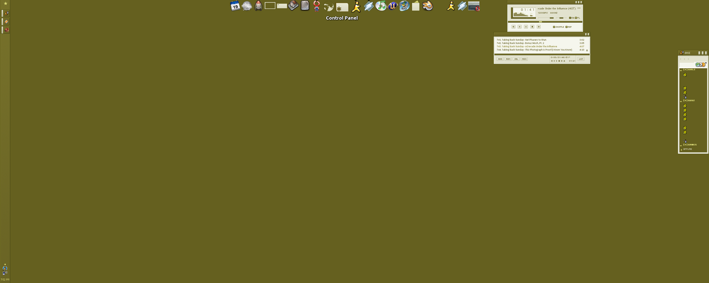Select track 744 This Photograph Is Proof

coord(540,50)
